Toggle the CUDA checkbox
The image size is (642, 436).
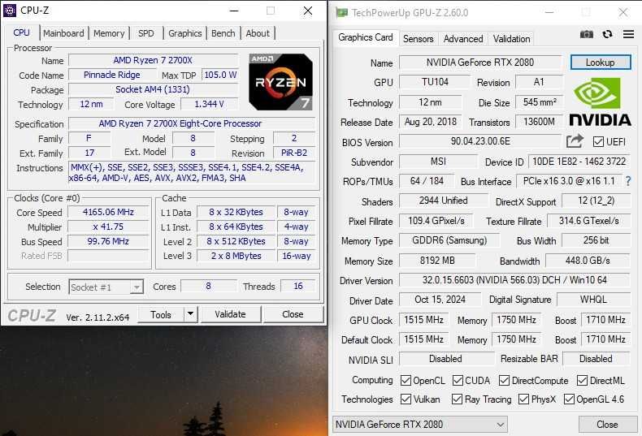(x=458, y=380)
